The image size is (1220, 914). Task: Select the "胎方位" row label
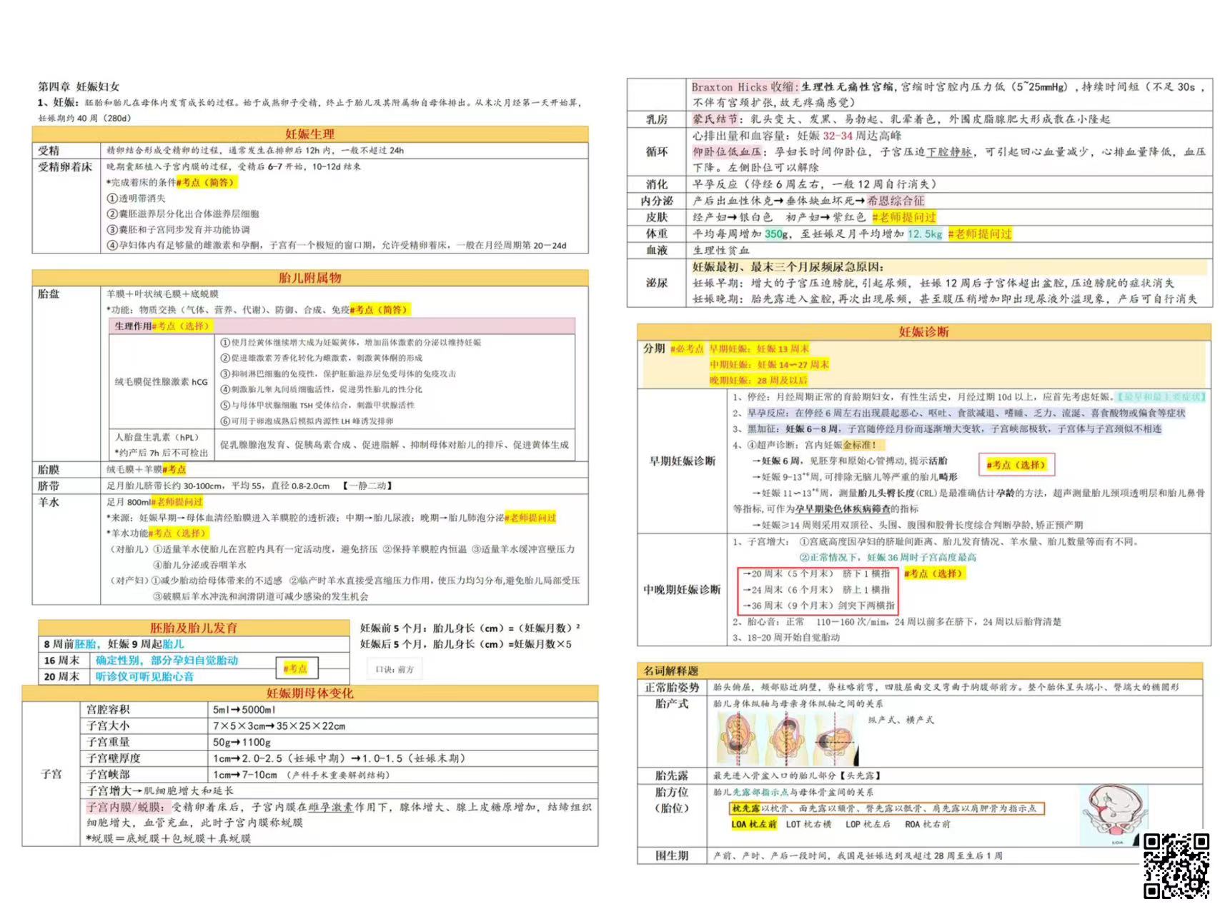tap(671, 792)
